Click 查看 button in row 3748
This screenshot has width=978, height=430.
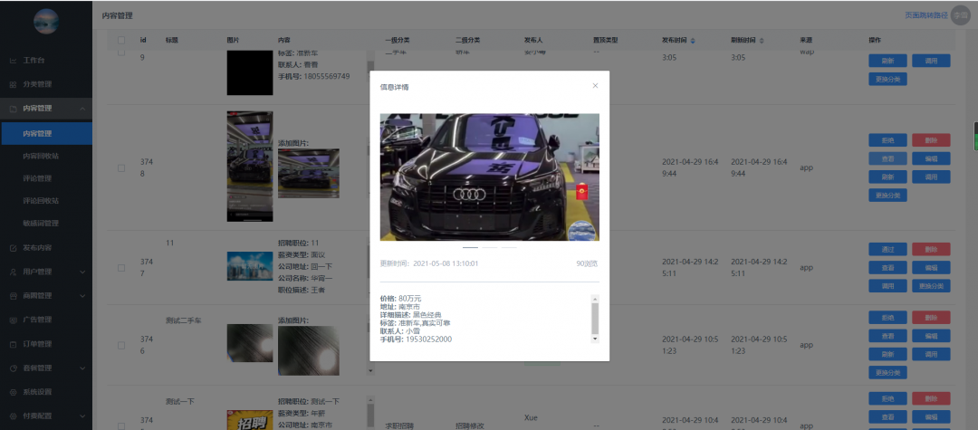887,159
